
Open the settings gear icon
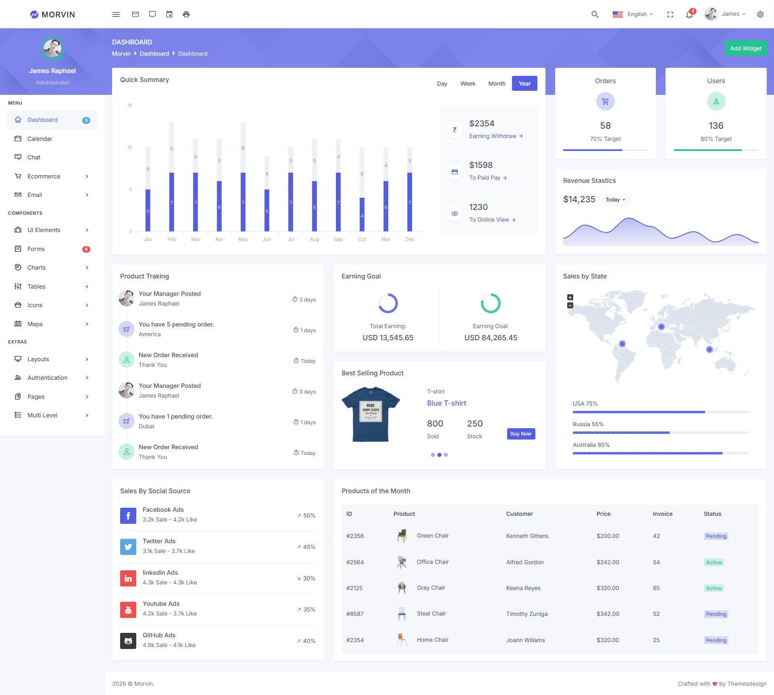tap(760, 14)
